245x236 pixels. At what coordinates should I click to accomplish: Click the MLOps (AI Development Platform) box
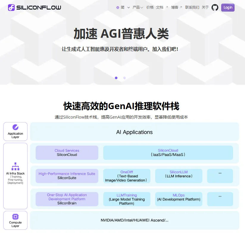[179, 199]
